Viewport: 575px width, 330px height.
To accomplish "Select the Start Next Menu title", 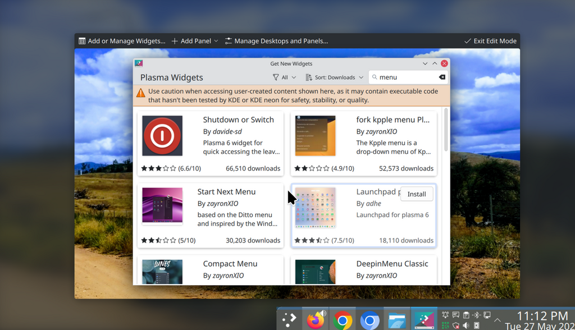I will click(x=226, y=192).
